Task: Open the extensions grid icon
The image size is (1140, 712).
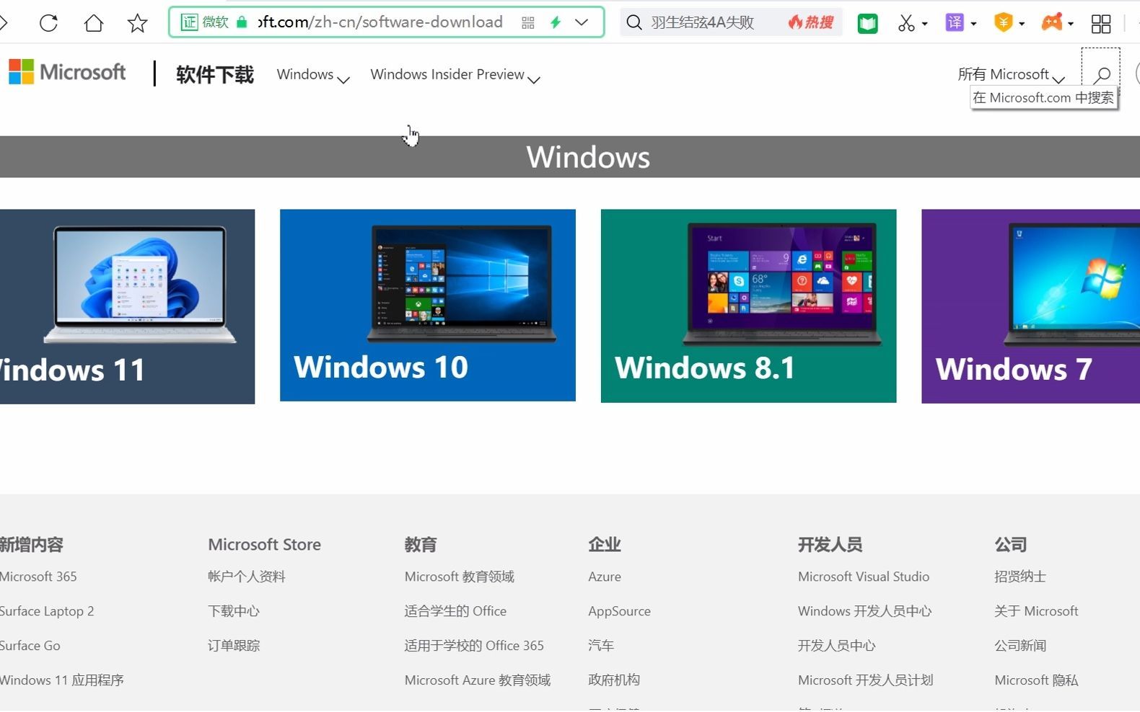Action: [x=1101, y=24]
